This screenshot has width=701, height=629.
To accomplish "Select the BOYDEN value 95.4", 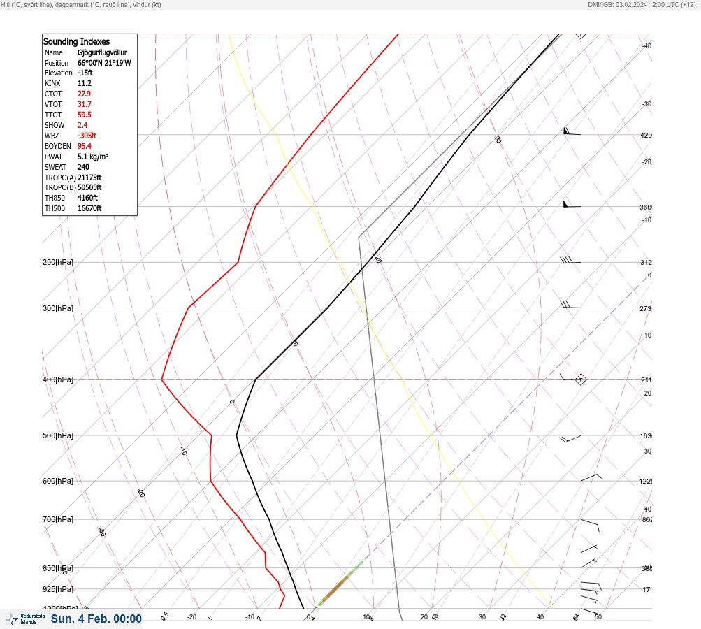I will (x=85, y=146).
